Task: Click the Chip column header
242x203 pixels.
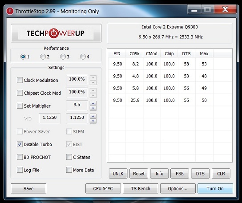Action: click(x=169, y=53)
